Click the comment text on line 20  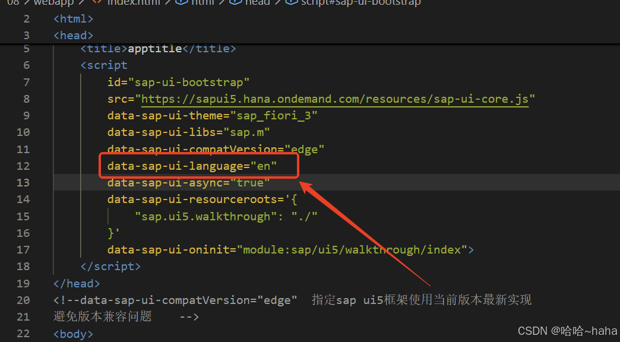pyautogui.click(x=292, y=300)
